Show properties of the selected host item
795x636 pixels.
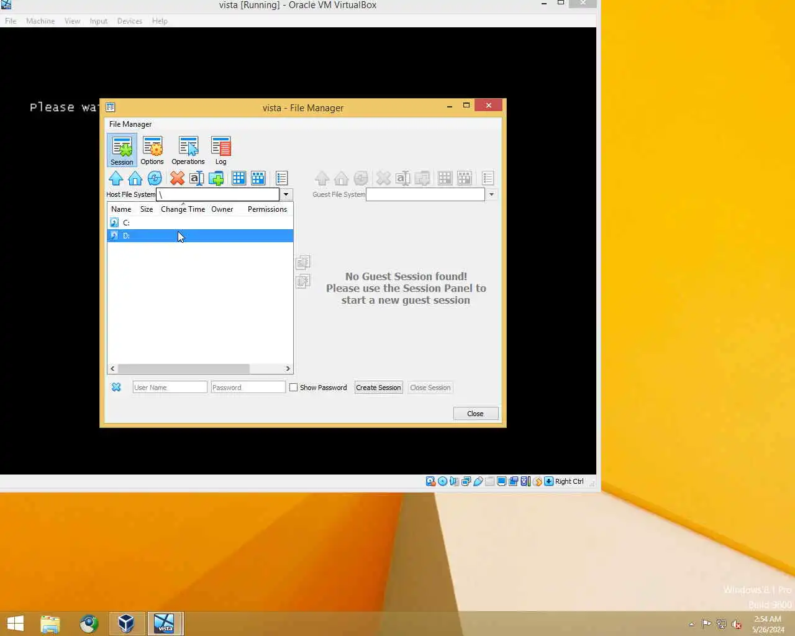point(282,179)
